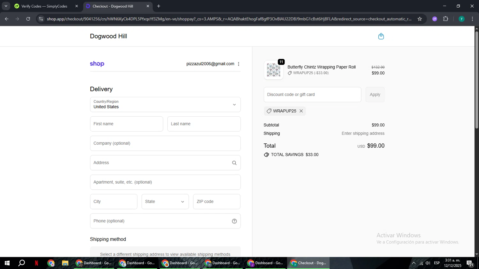The image size is (479, 269).
Task: Click the Last name field
Action: (x=204, y=124)
